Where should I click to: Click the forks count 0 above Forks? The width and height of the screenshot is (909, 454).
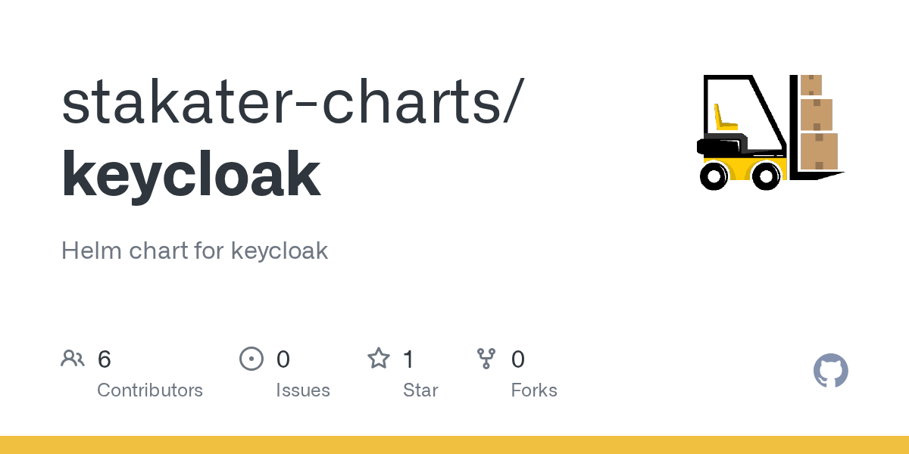518,359
